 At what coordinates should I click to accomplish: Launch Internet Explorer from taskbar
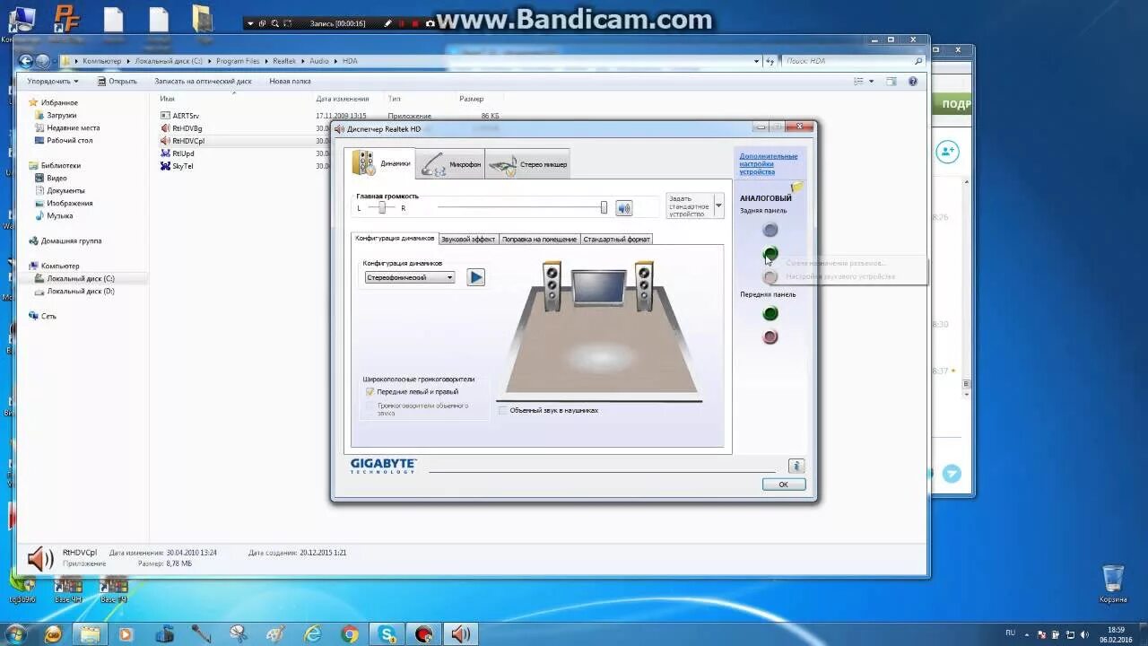[x=312, y=634]
